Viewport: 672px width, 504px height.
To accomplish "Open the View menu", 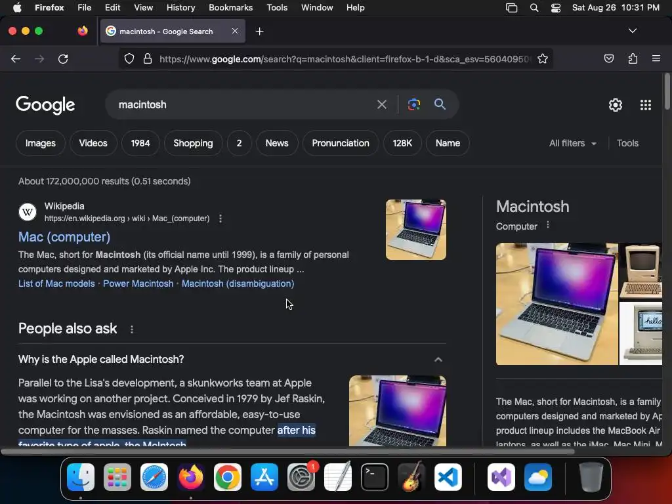I will point(143,8).
